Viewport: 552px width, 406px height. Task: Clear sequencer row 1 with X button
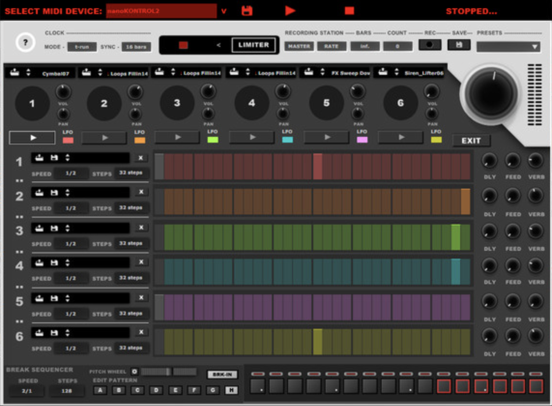pos(141,158)
